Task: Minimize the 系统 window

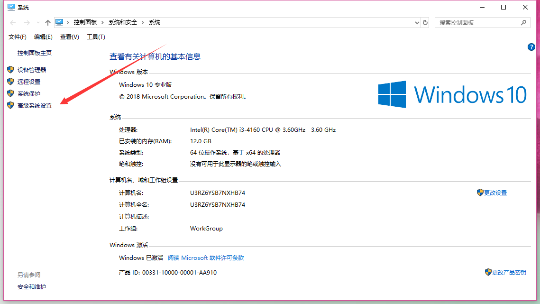Action: (x=482, y=7)
